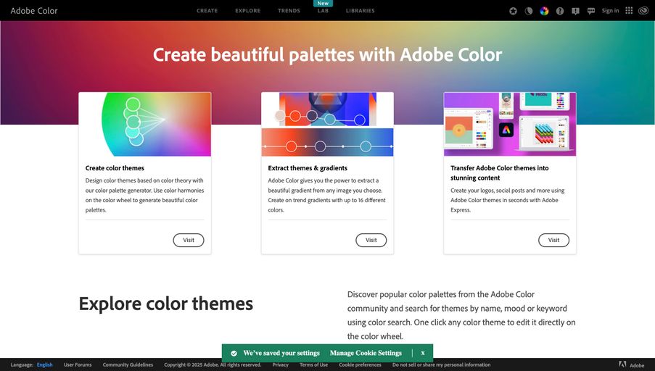Click the Sign in link
This screenshot has height=371, width=655.
[x=610, y=11]
